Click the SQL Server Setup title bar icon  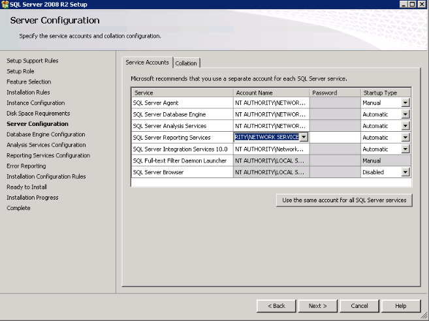(x=5, y=5)
